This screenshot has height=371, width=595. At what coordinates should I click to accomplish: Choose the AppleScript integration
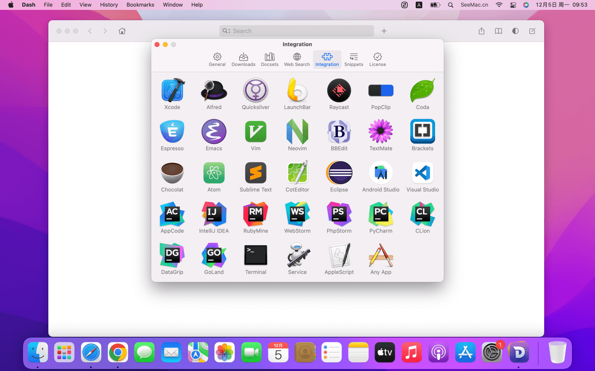tap(339, 255)
